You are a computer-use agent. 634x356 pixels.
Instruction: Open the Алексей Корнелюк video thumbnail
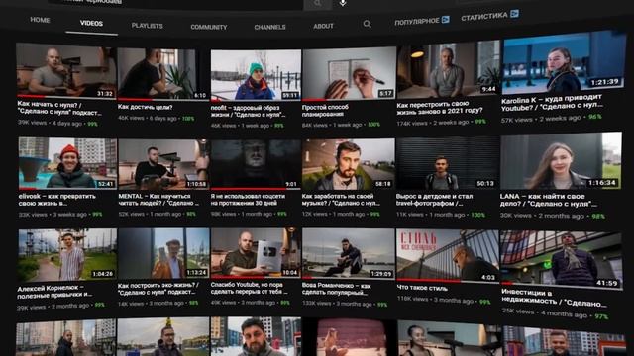(67, 255)
